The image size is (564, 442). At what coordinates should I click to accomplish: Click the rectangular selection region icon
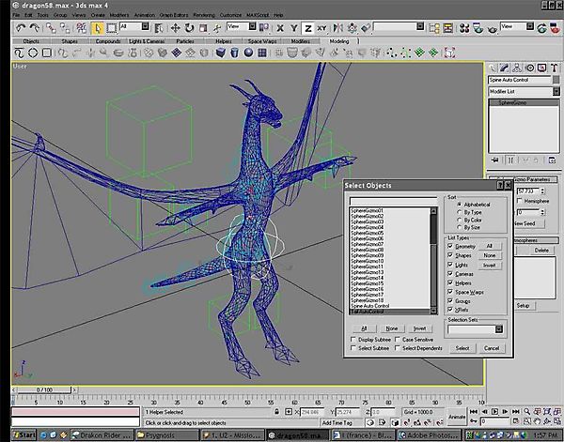(111, 27)
